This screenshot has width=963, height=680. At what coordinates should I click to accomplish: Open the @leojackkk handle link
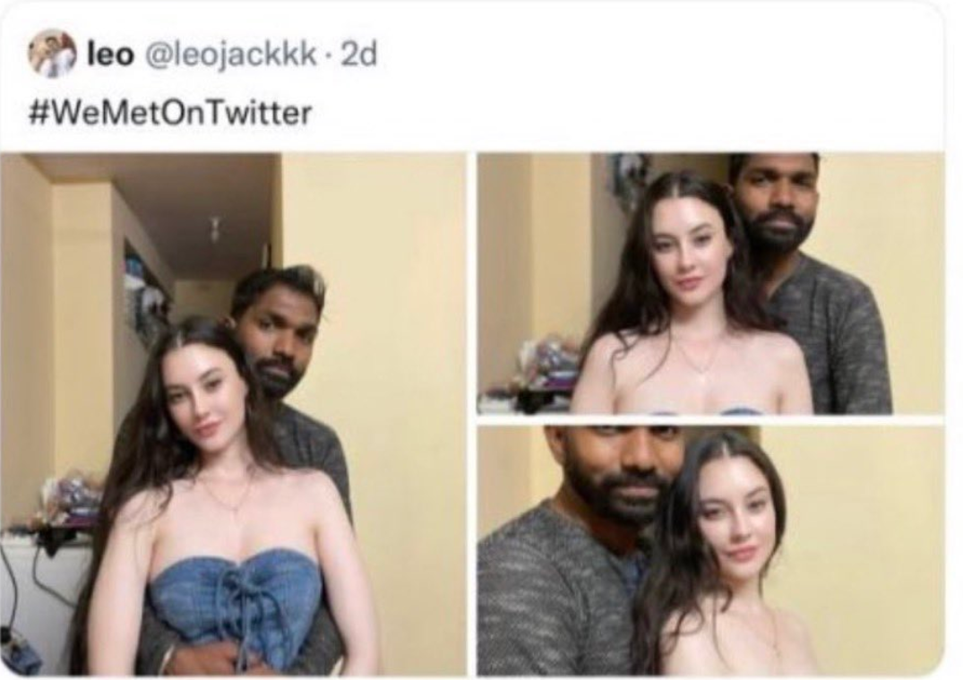click(x=230, y=56)
